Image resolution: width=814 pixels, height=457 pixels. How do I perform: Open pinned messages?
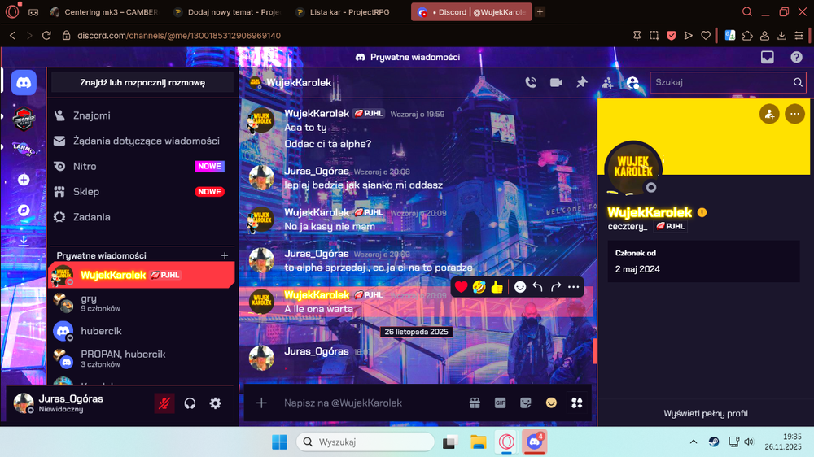tap(581, 82)
